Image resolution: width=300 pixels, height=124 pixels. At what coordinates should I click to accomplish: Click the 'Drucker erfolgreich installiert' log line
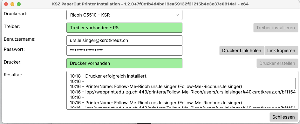tap(109, 76)
